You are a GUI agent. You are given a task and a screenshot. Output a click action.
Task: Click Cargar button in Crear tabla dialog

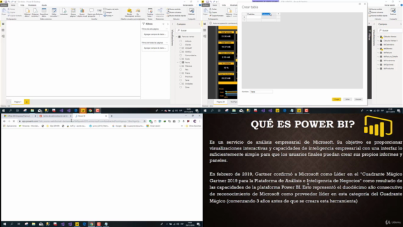(x=336, y=100)
